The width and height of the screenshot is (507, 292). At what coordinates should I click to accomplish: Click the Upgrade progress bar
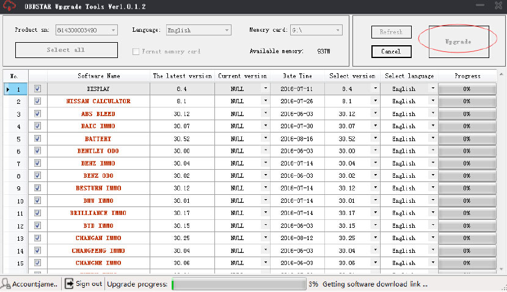(x=239, y=284)
